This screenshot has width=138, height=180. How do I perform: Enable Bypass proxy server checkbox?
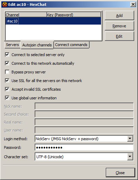(7, 72)
